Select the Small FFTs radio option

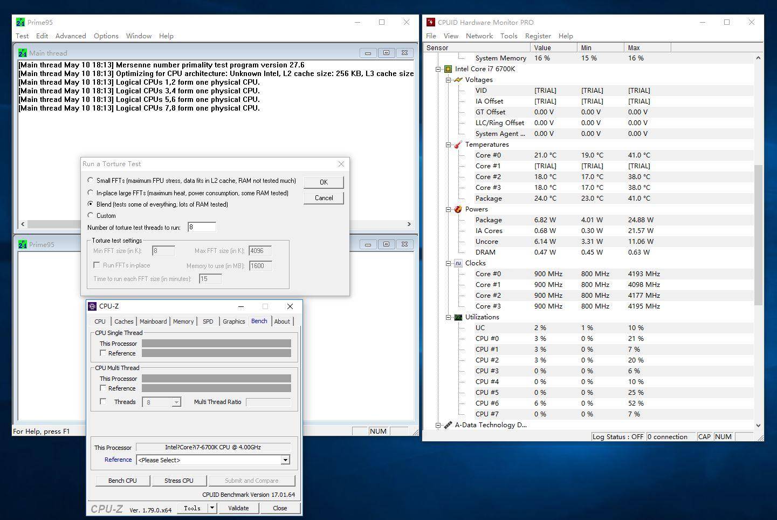coord(91,181)
